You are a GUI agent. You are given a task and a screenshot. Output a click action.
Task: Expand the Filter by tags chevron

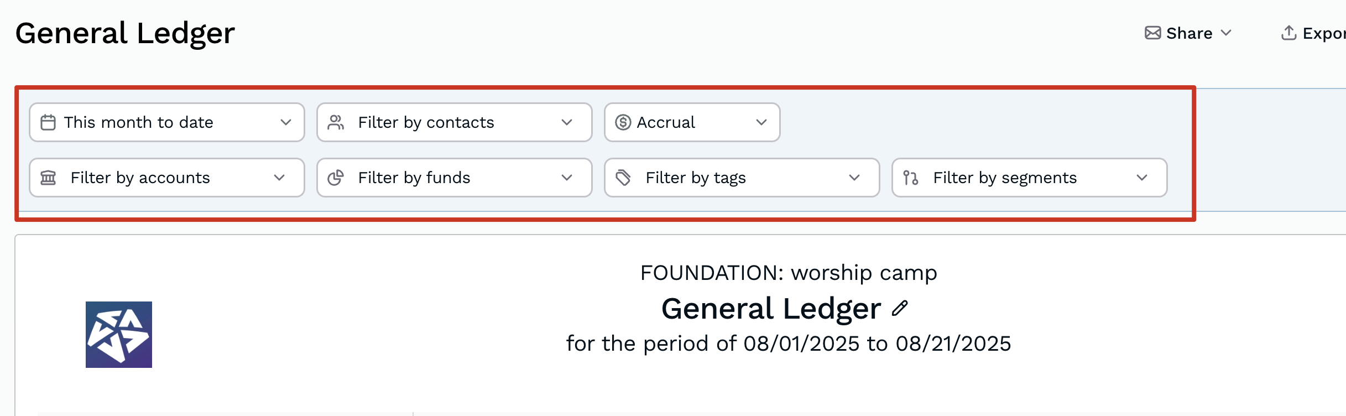(x=854, y=178)
